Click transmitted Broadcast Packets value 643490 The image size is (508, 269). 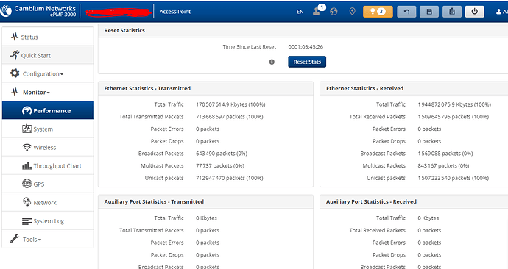[222, 154]
